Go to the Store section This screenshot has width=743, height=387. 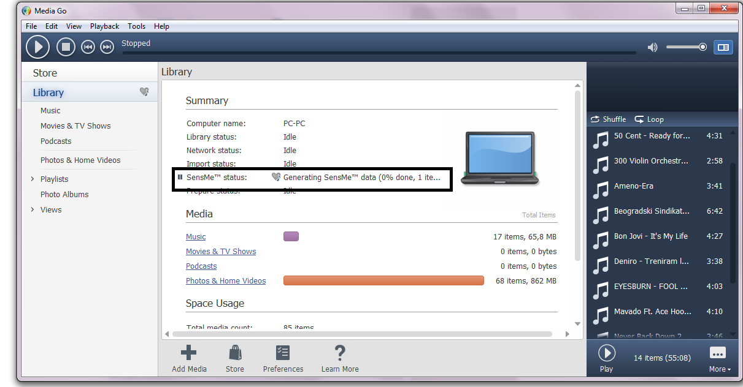pyautogui.click(x=45, y=73)
